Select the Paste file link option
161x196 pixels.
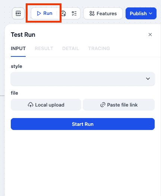(119, 105)
